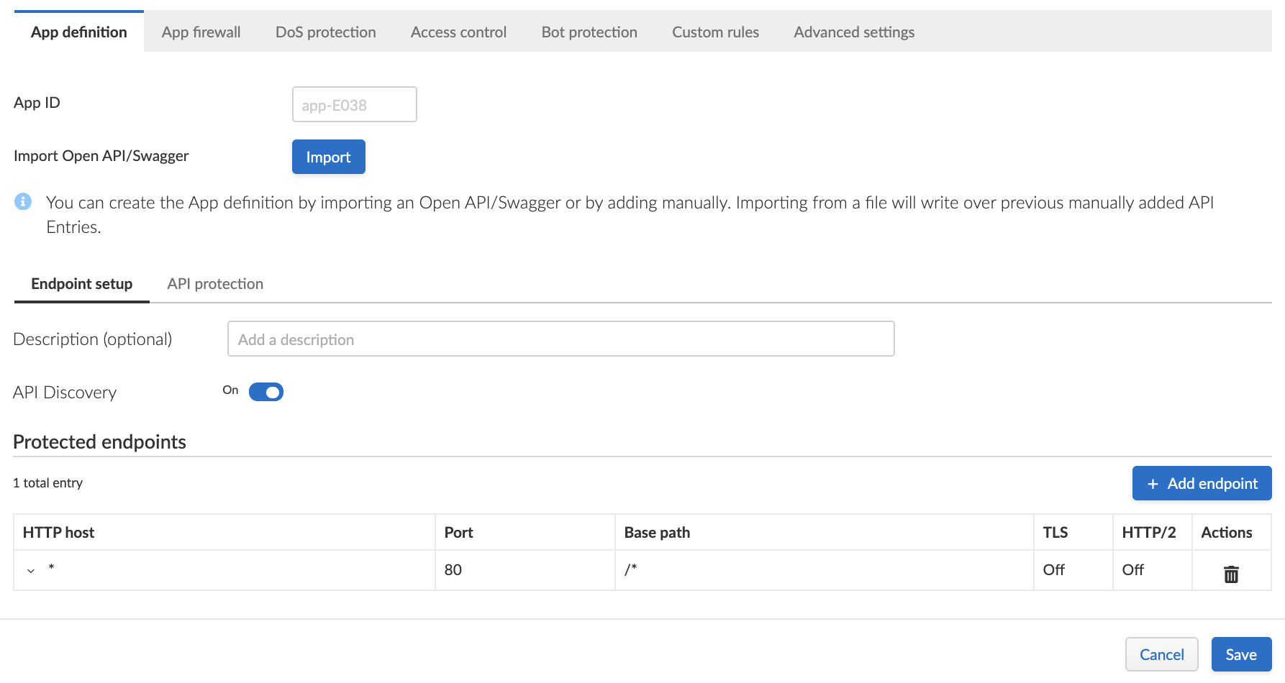Screen dimensions: 1285x683
Task: Switch to the API protection sub-tab
Action: [215, 284]
